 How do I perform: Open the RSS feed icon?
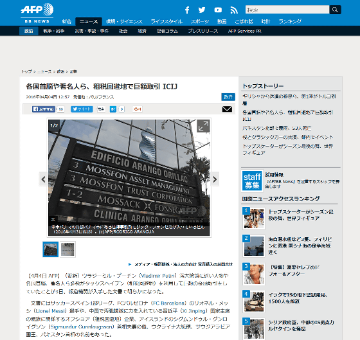click(x=234, y=10)
